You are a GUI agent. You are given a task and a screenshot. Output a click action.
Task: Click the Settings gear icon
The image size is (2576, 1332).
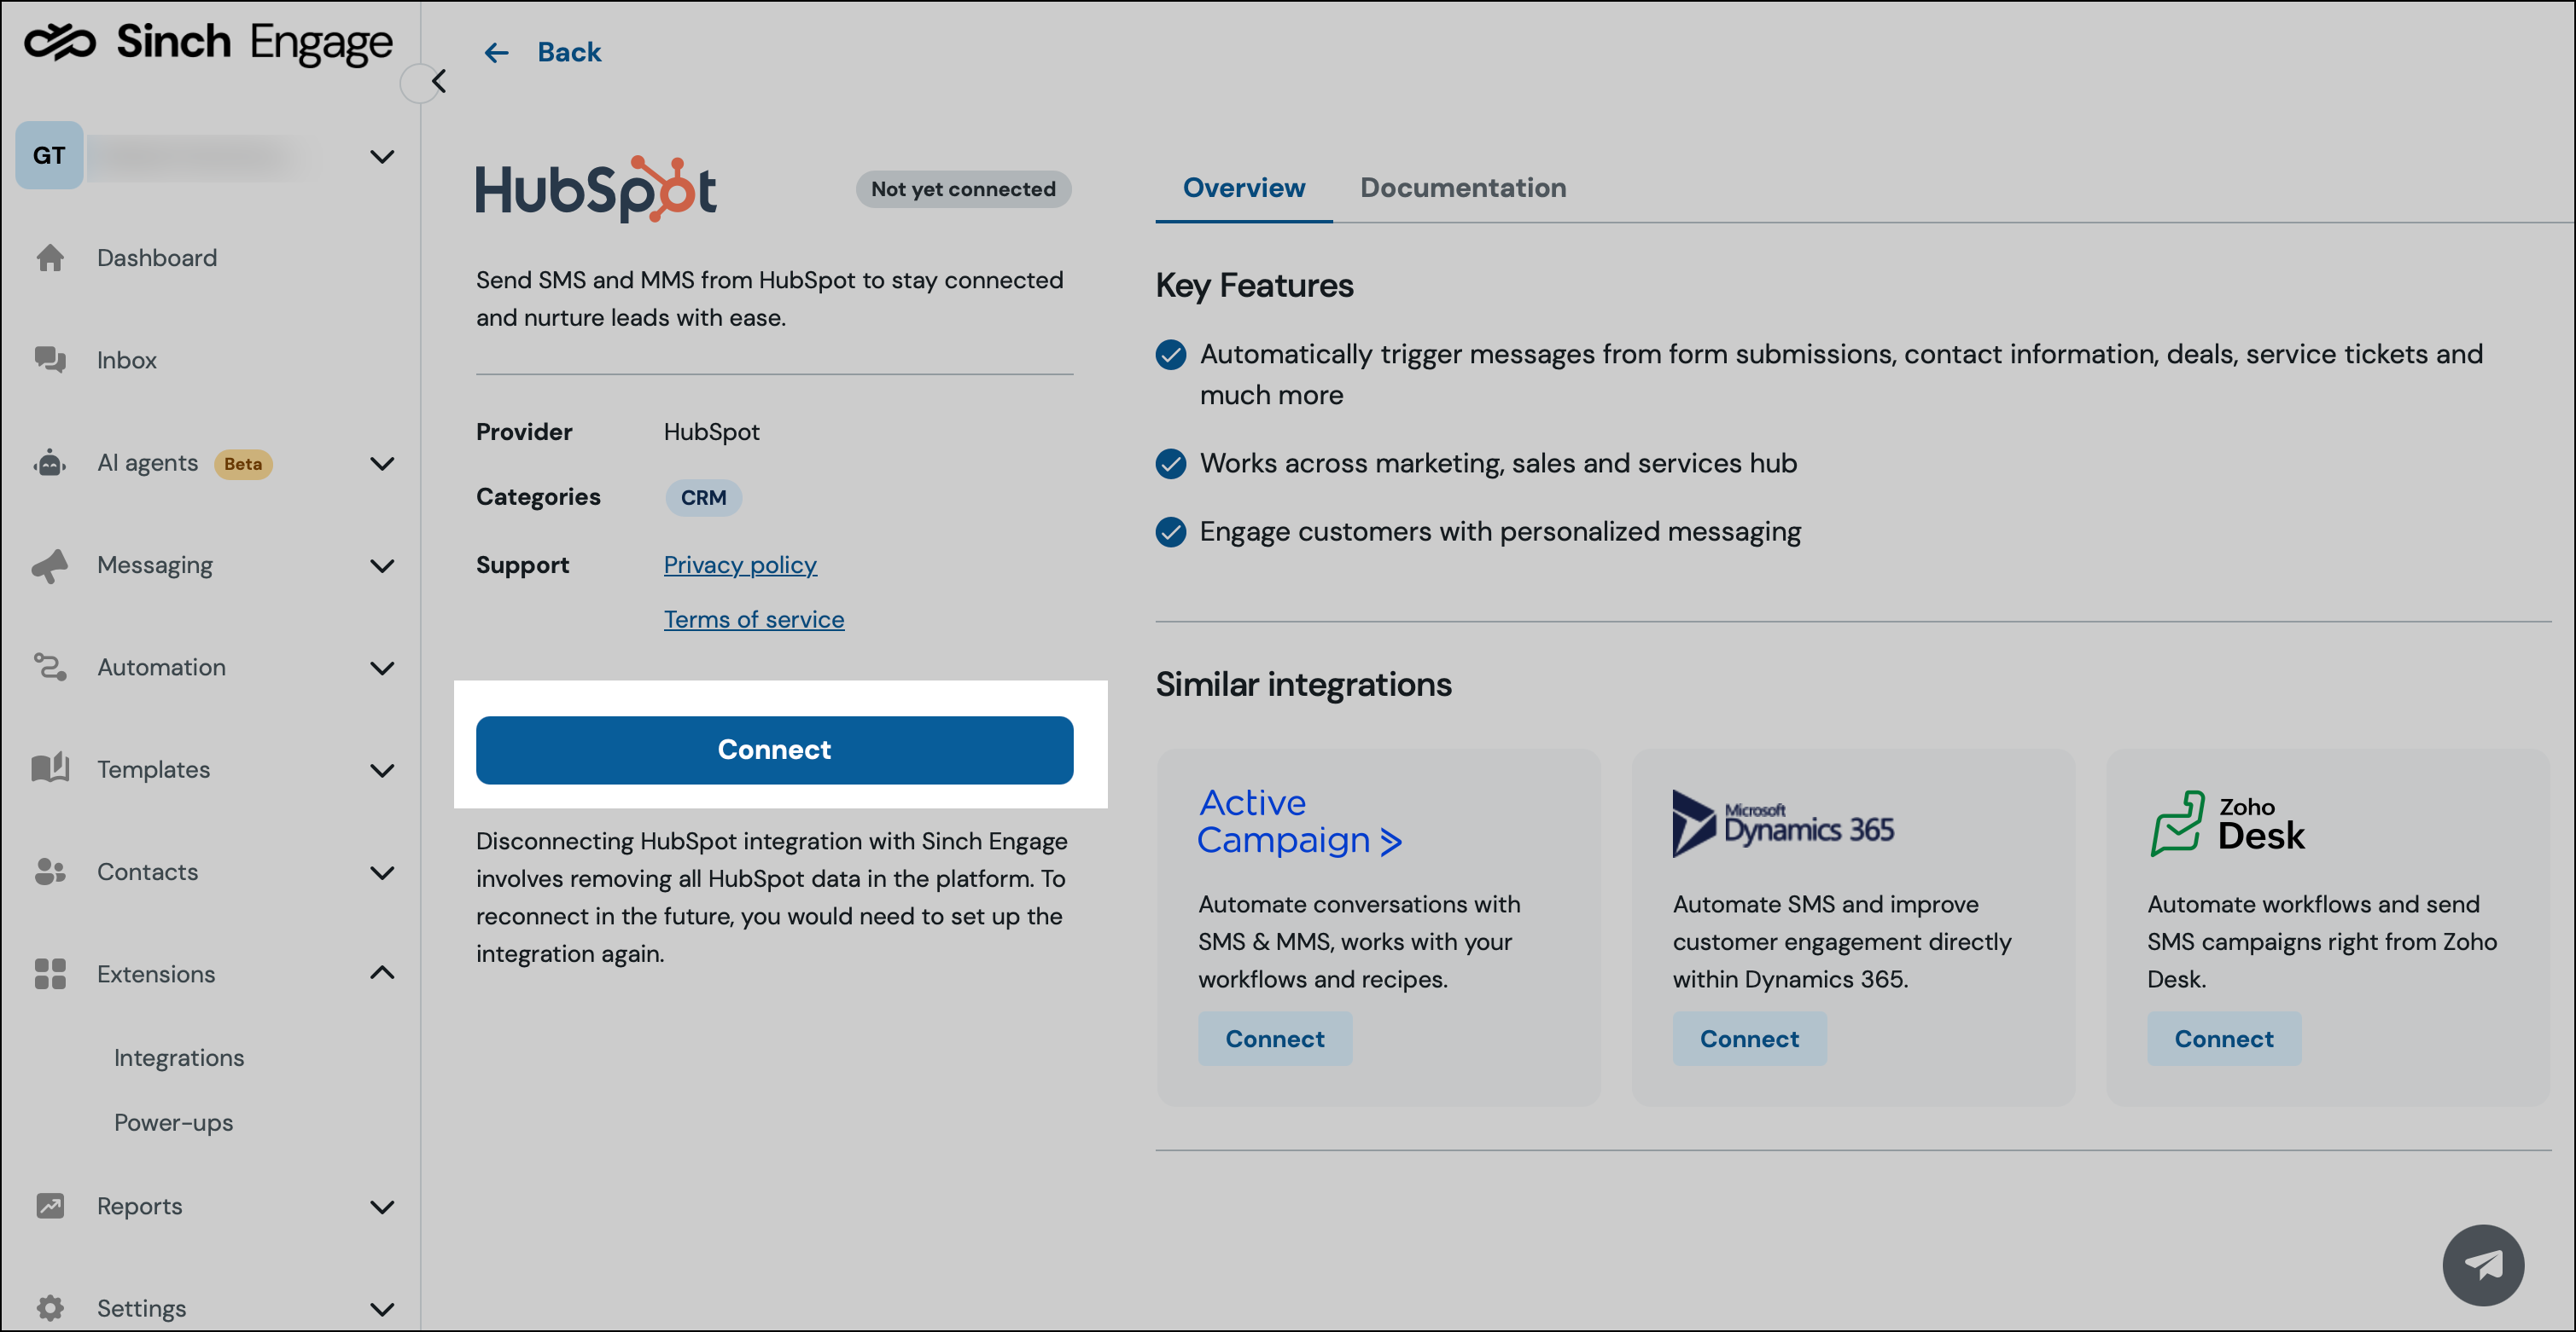point(50,1307)
